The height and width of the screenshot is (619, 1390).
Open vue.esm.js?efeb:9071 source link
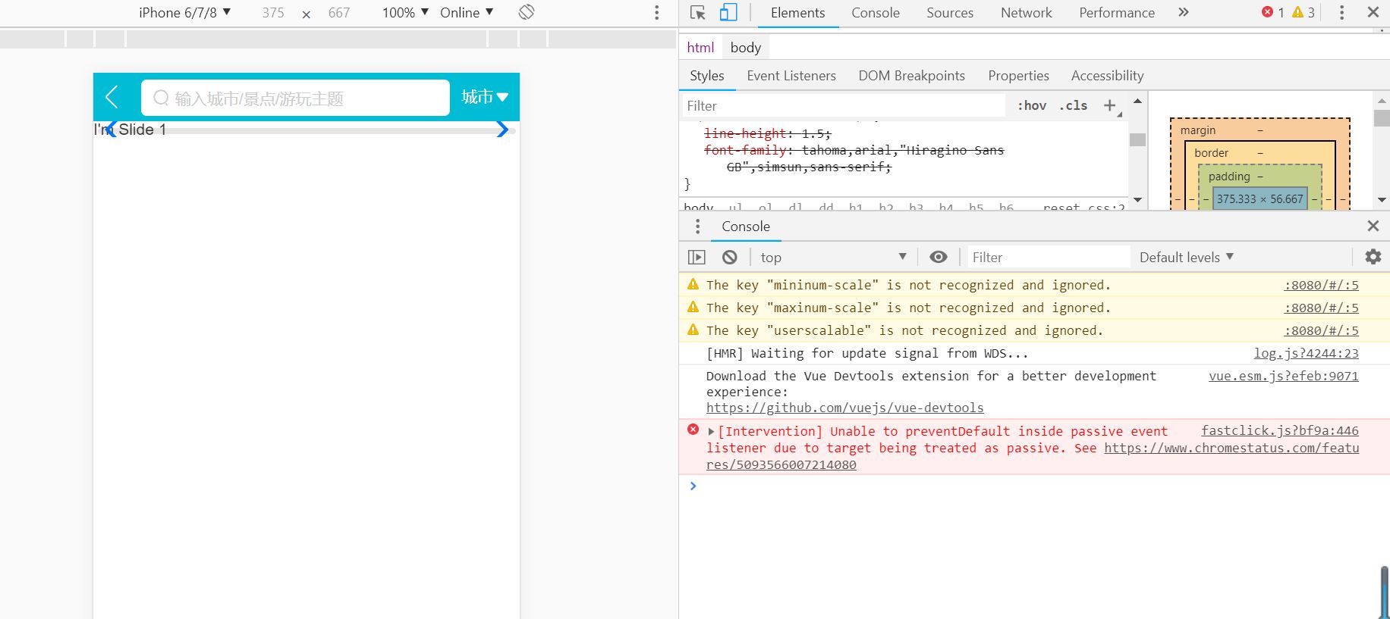click(x=1284, y=376)
